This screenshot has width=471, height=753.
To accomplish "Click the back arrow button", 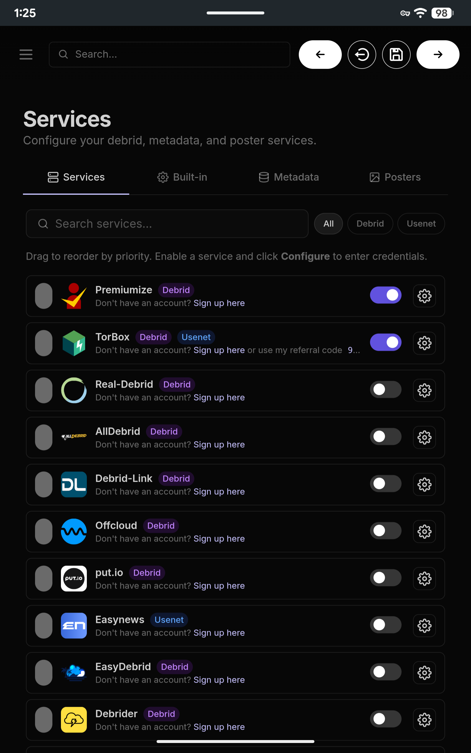I will [x=320, y=54].
